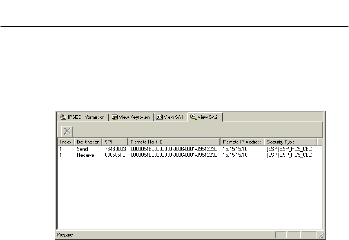Click ESP_RC5_CBC security type in Receive row
The width and height of the screenshot is (349, 240).
289,155
